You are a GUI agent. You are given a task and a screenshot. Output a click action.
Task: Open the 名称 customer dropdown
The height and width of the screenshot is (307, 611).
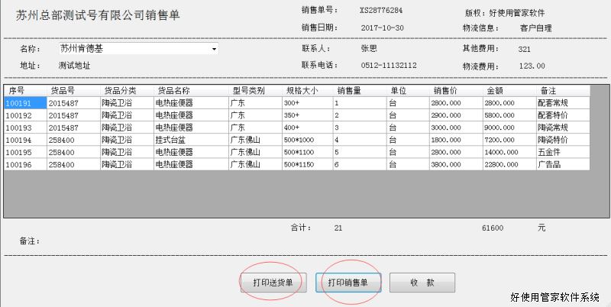(215, 49)
